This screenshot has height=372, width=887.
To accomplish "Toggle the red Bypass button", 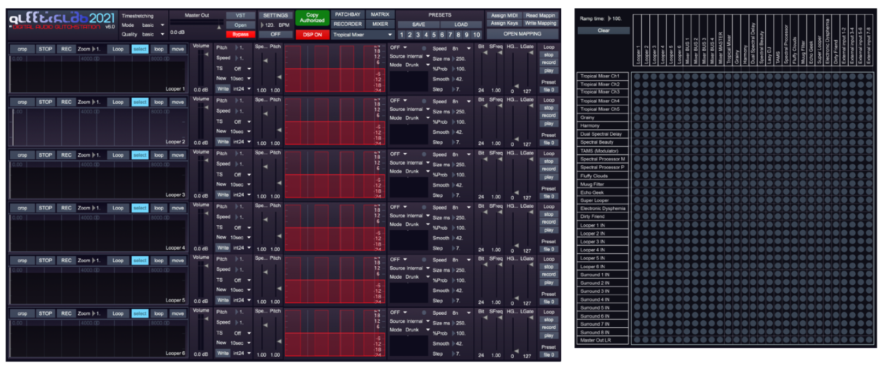I will (240, 34).
